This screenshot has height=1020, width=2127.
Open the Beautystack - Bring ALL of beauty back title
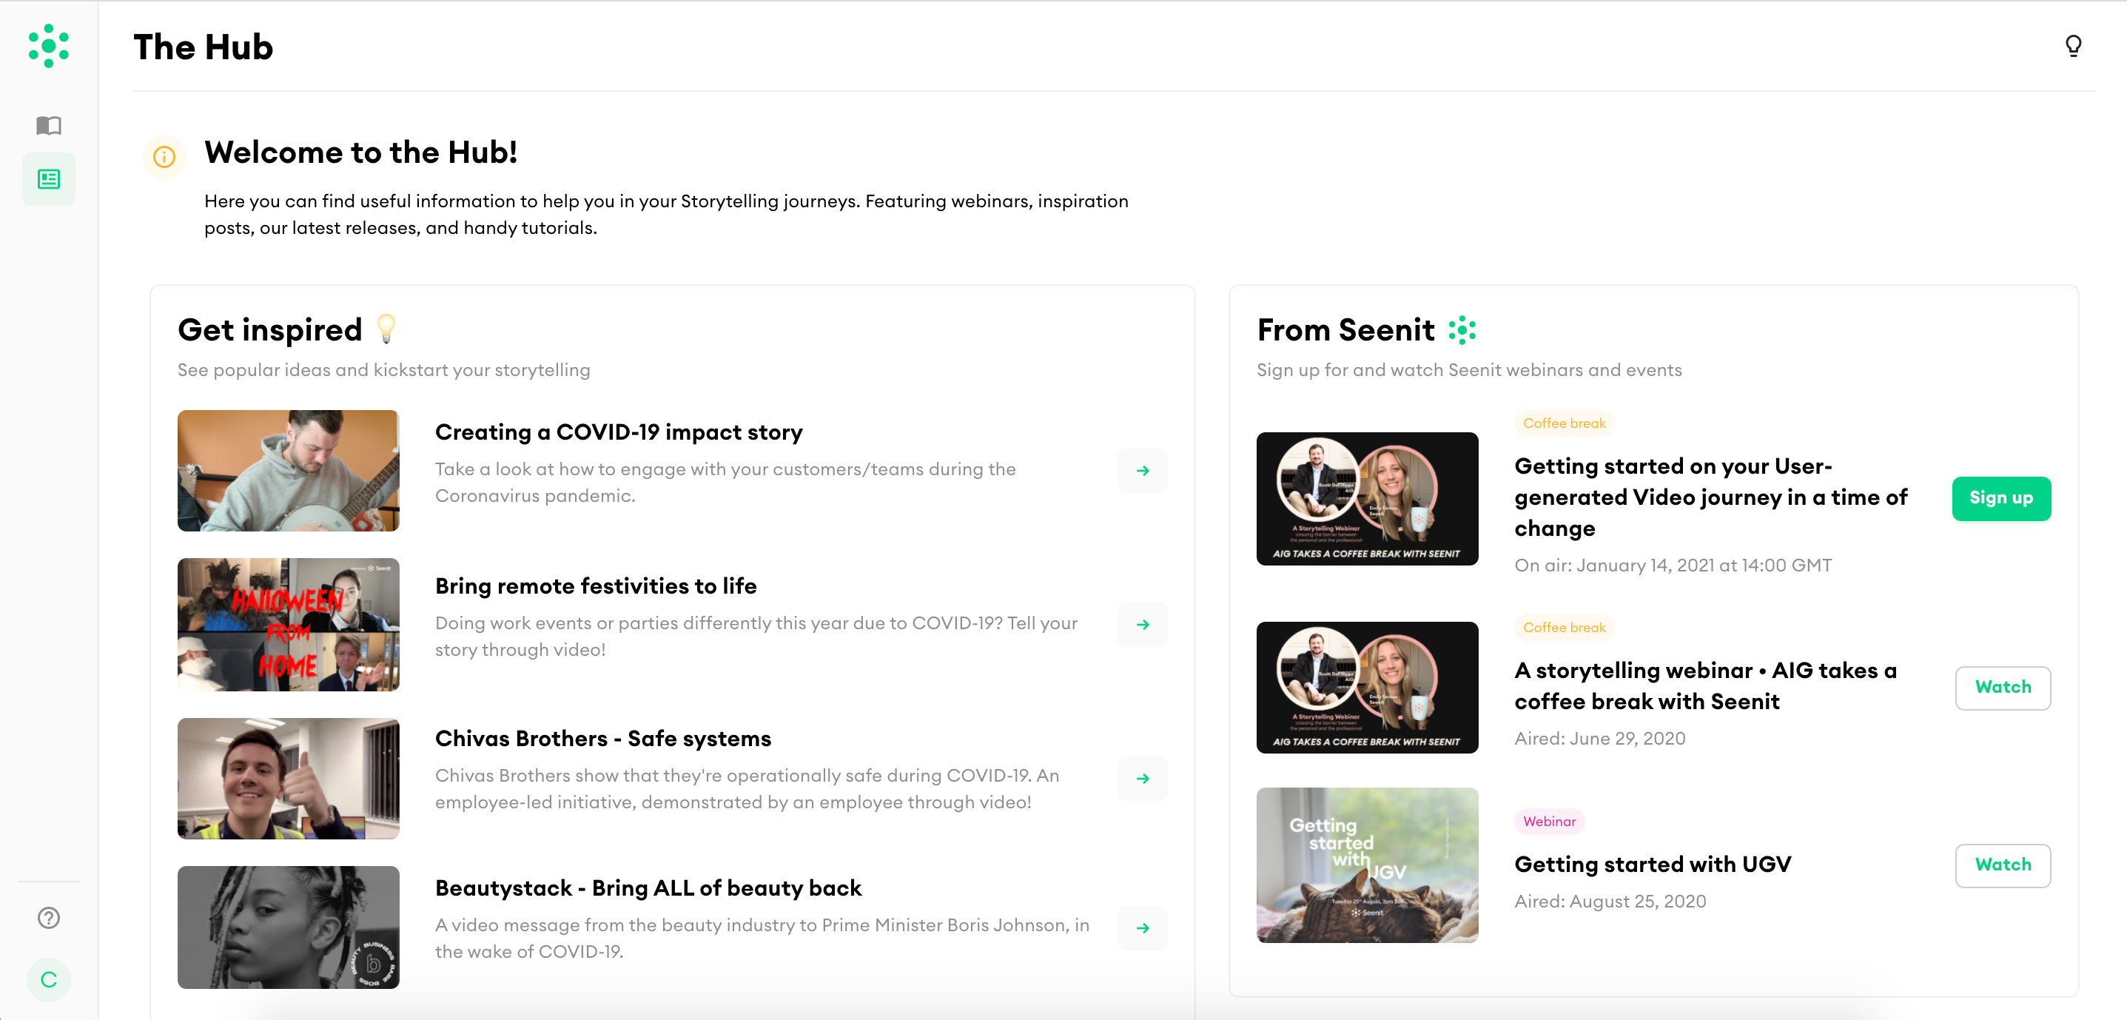648,888
